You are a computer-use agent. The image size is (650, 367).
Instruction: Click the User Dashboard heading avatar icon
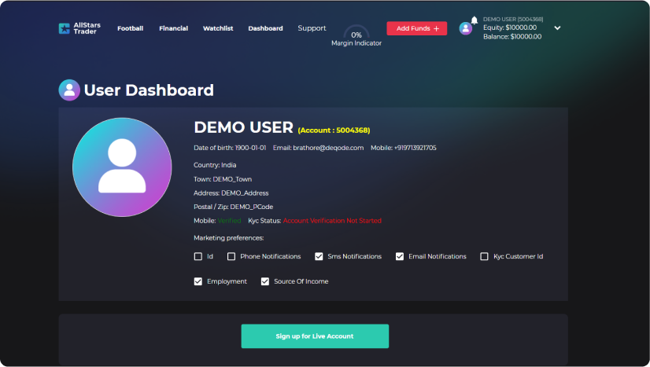coord(69,90)
